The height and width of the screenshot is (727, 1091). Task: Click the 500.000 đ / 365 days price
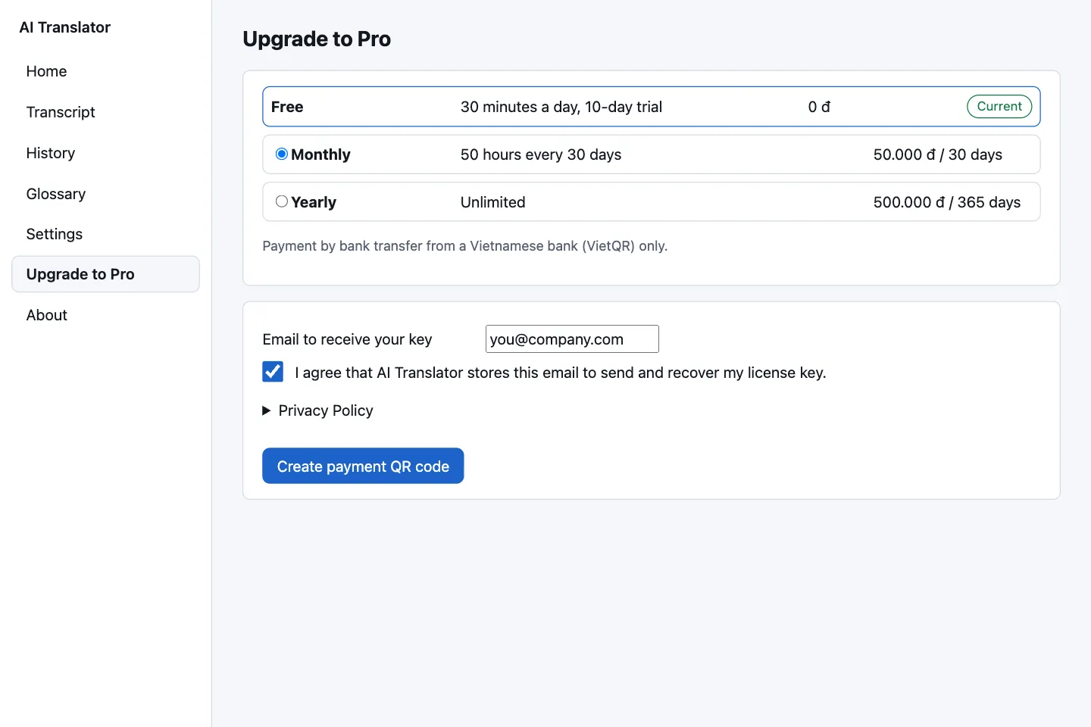pyautogui.click(x=947, y=202)
